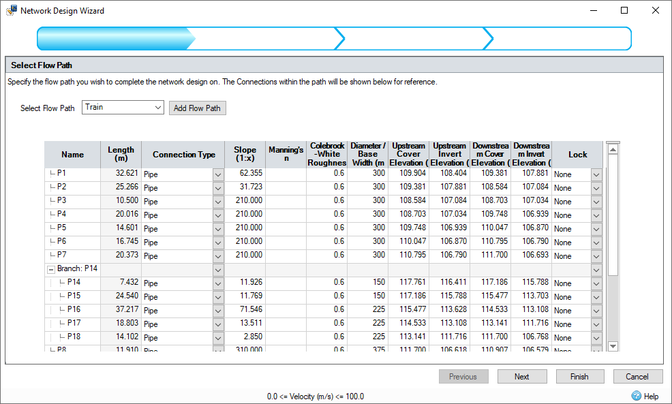Click P15 downstream cover 115.477
The image size is (672, 404).
(x=495, y=296)
